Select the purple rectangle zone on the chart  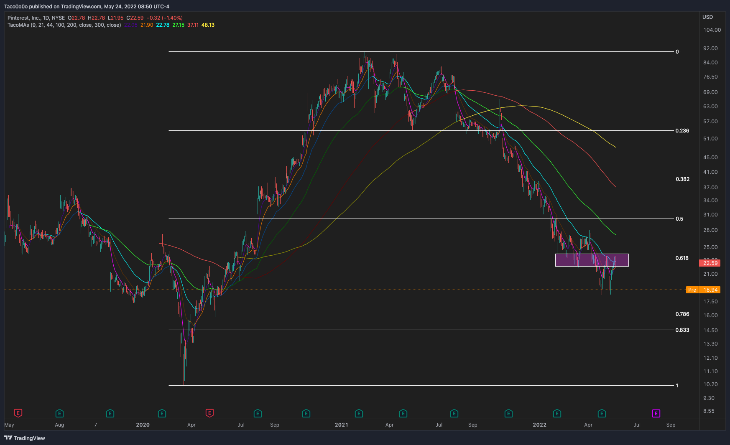coord(592,260)
